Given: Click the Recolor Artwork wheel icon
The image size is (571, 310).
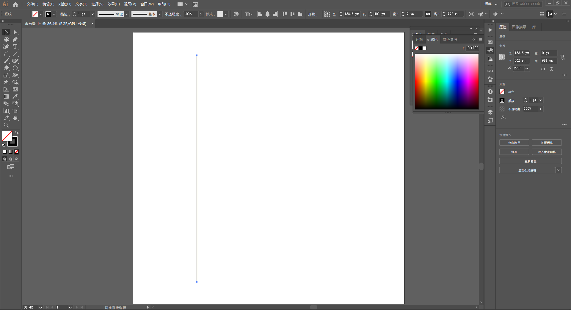Looking at the screenshot, I should [236, 14].
